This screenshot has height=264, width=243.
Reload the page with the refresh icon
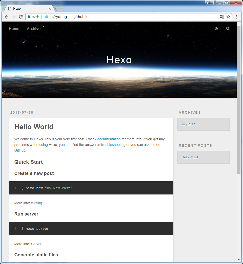point(21,17)
